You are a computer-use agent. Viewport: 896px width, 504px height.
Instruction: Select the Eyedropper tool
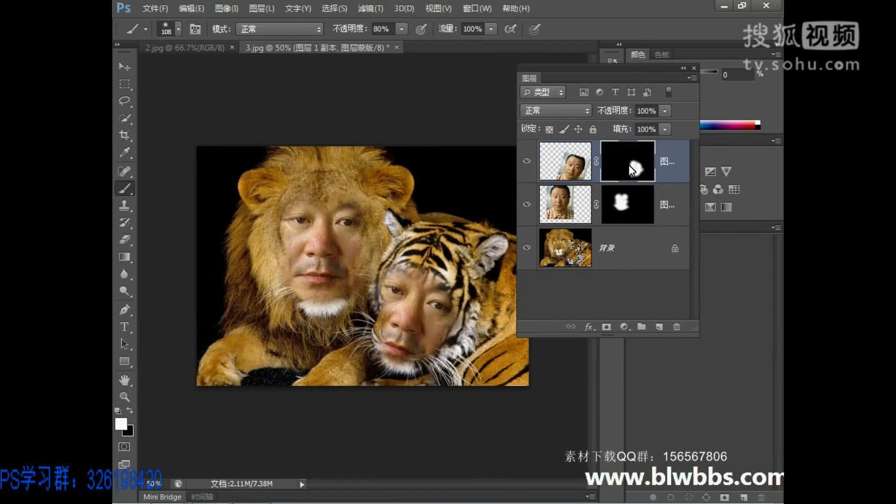pos(124,153)
